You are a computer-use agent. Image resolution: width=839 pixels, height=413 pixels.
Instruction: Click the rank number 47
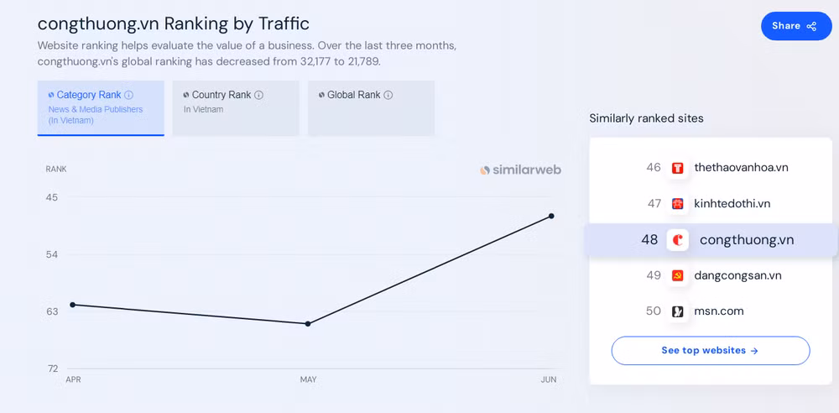654,203
